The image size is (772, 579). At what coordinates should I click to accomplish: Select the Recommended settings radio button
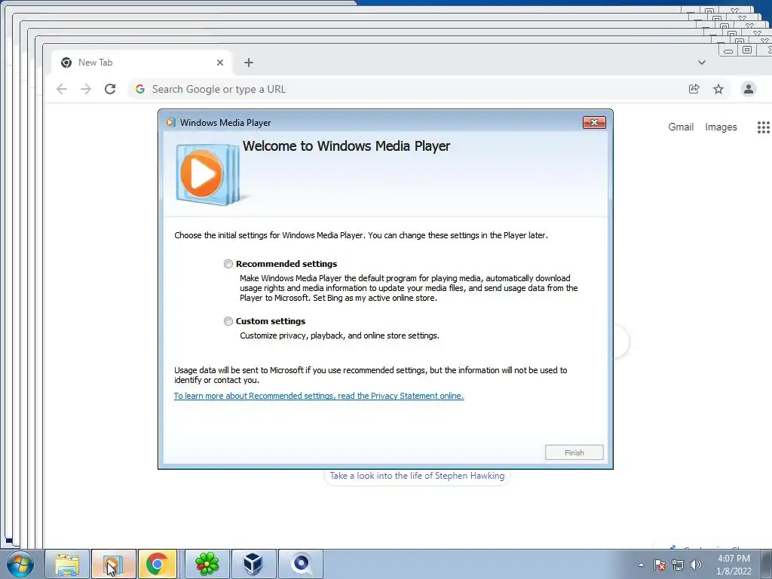[x=228, y=264]
